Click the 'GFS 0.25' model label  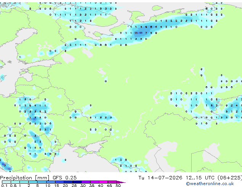[65, 178]
